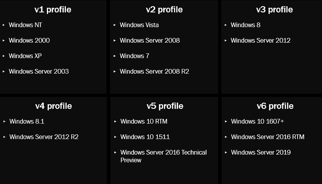
Task: Click the arrow bullet beside Windows XP
Action: (4, 56)
